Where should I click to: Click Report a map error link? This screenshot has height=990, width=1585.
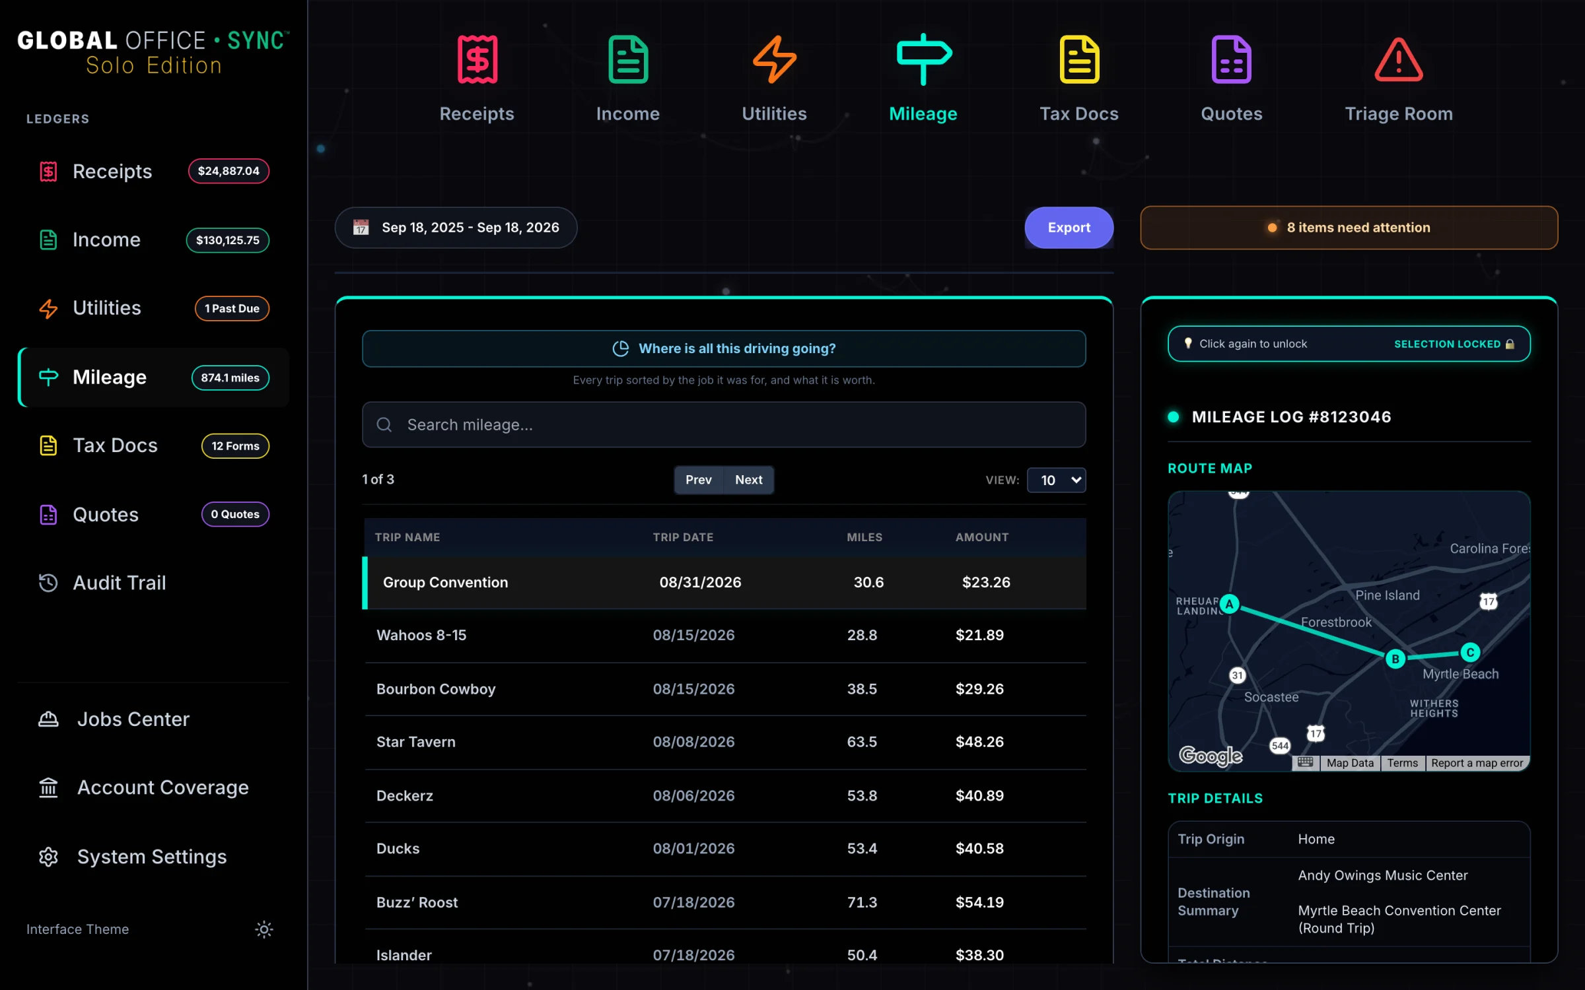[1477, 763]
